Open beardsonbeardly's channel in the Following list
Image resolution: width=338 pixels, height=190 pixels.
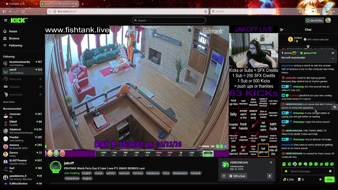pos(22,63)
